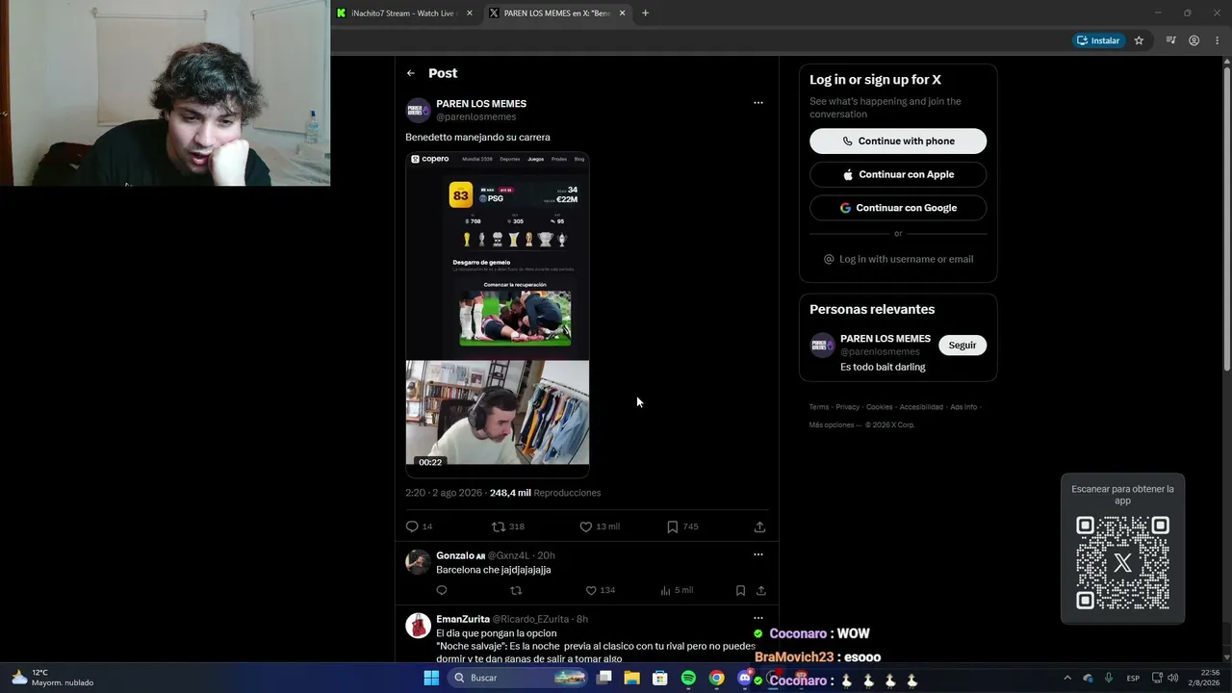1232x693 pixels.
Task: Click the Instalar app button
Action: pos(1098,40)
